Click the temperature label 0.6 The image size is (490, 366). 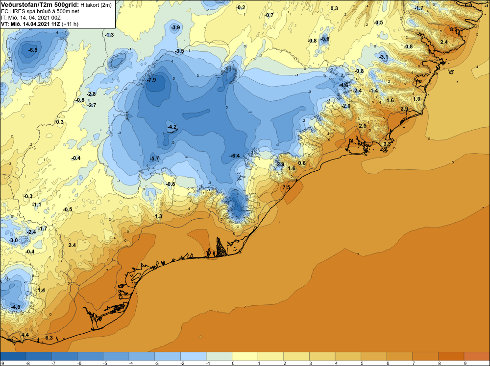[x=302, y=163]
